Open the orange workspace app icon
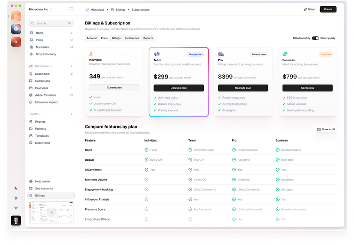354x244 pixels. pos(16,16)
